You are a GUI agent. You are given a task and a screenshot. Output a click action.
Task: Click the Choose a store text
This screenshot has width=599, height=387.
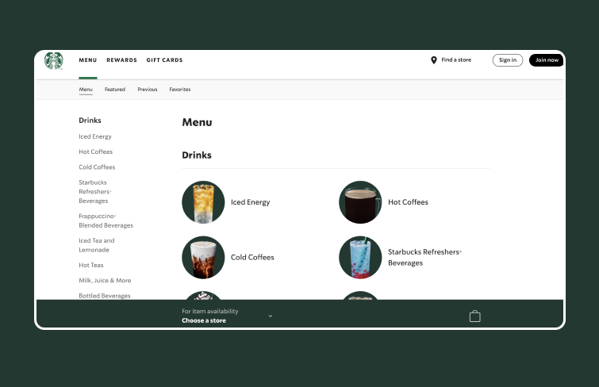click(x=204, y=320)
